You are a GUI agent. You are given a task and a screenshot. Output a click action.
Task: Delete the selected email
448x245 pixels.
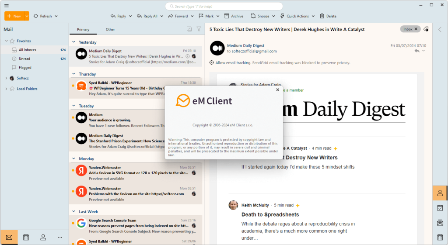click(x=328, y=16)
